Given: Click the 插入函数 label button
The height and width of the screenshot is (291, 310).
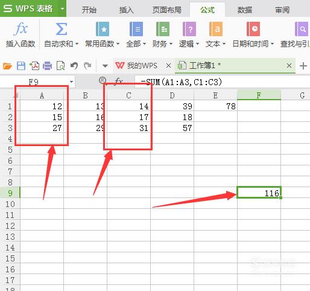Looking at the screenshot, I should pyautogui.click(x=21, y=43).
